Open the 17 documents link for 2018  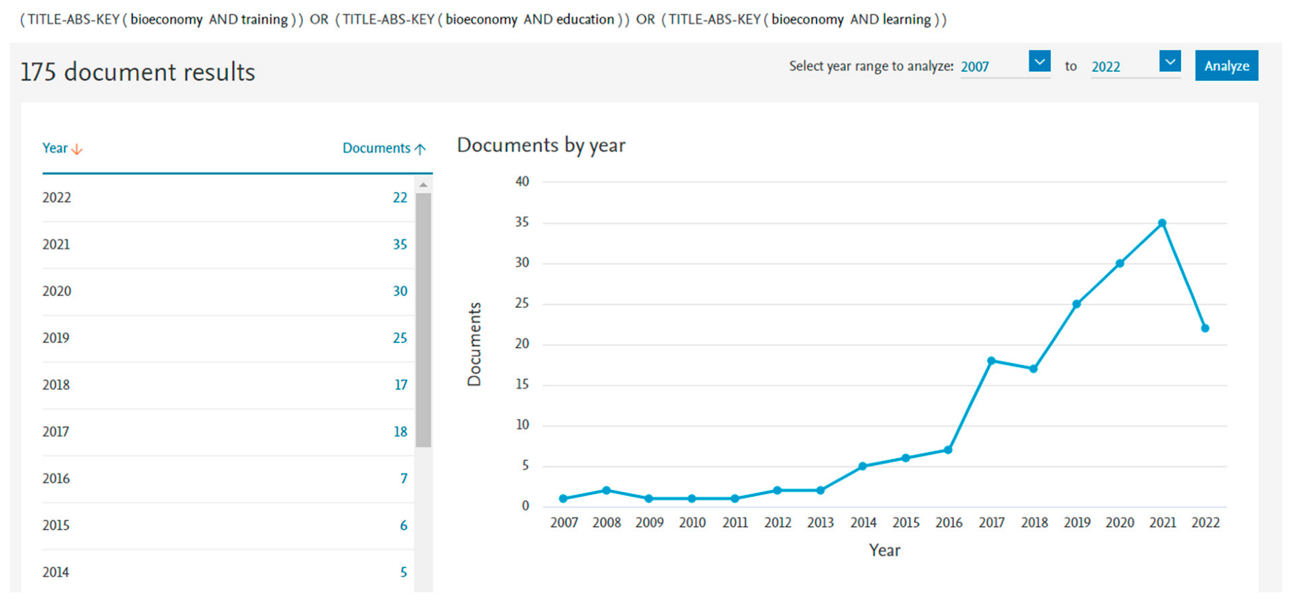400,385
